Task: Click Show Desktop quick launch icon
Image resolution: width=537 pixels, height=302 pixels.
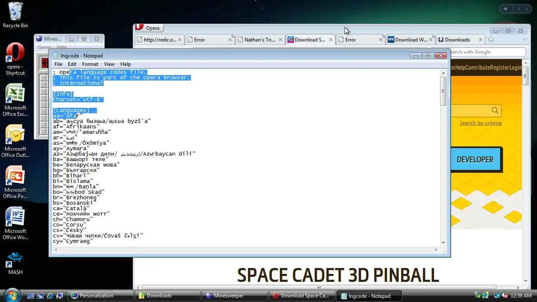Action: coord(31,296)
